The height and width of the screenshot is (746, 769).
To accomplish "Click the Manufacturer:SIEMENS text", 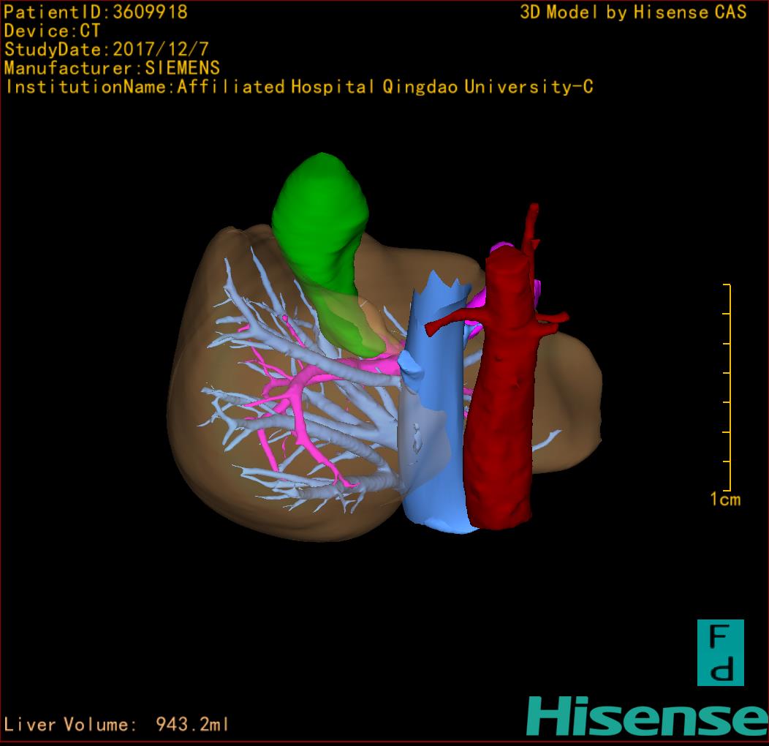I will pyautogui.click(x=112, y=68).
